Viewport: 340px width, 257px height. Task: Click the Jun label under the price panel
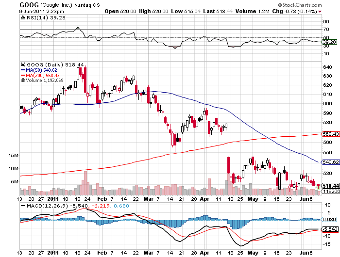(304, 199)
